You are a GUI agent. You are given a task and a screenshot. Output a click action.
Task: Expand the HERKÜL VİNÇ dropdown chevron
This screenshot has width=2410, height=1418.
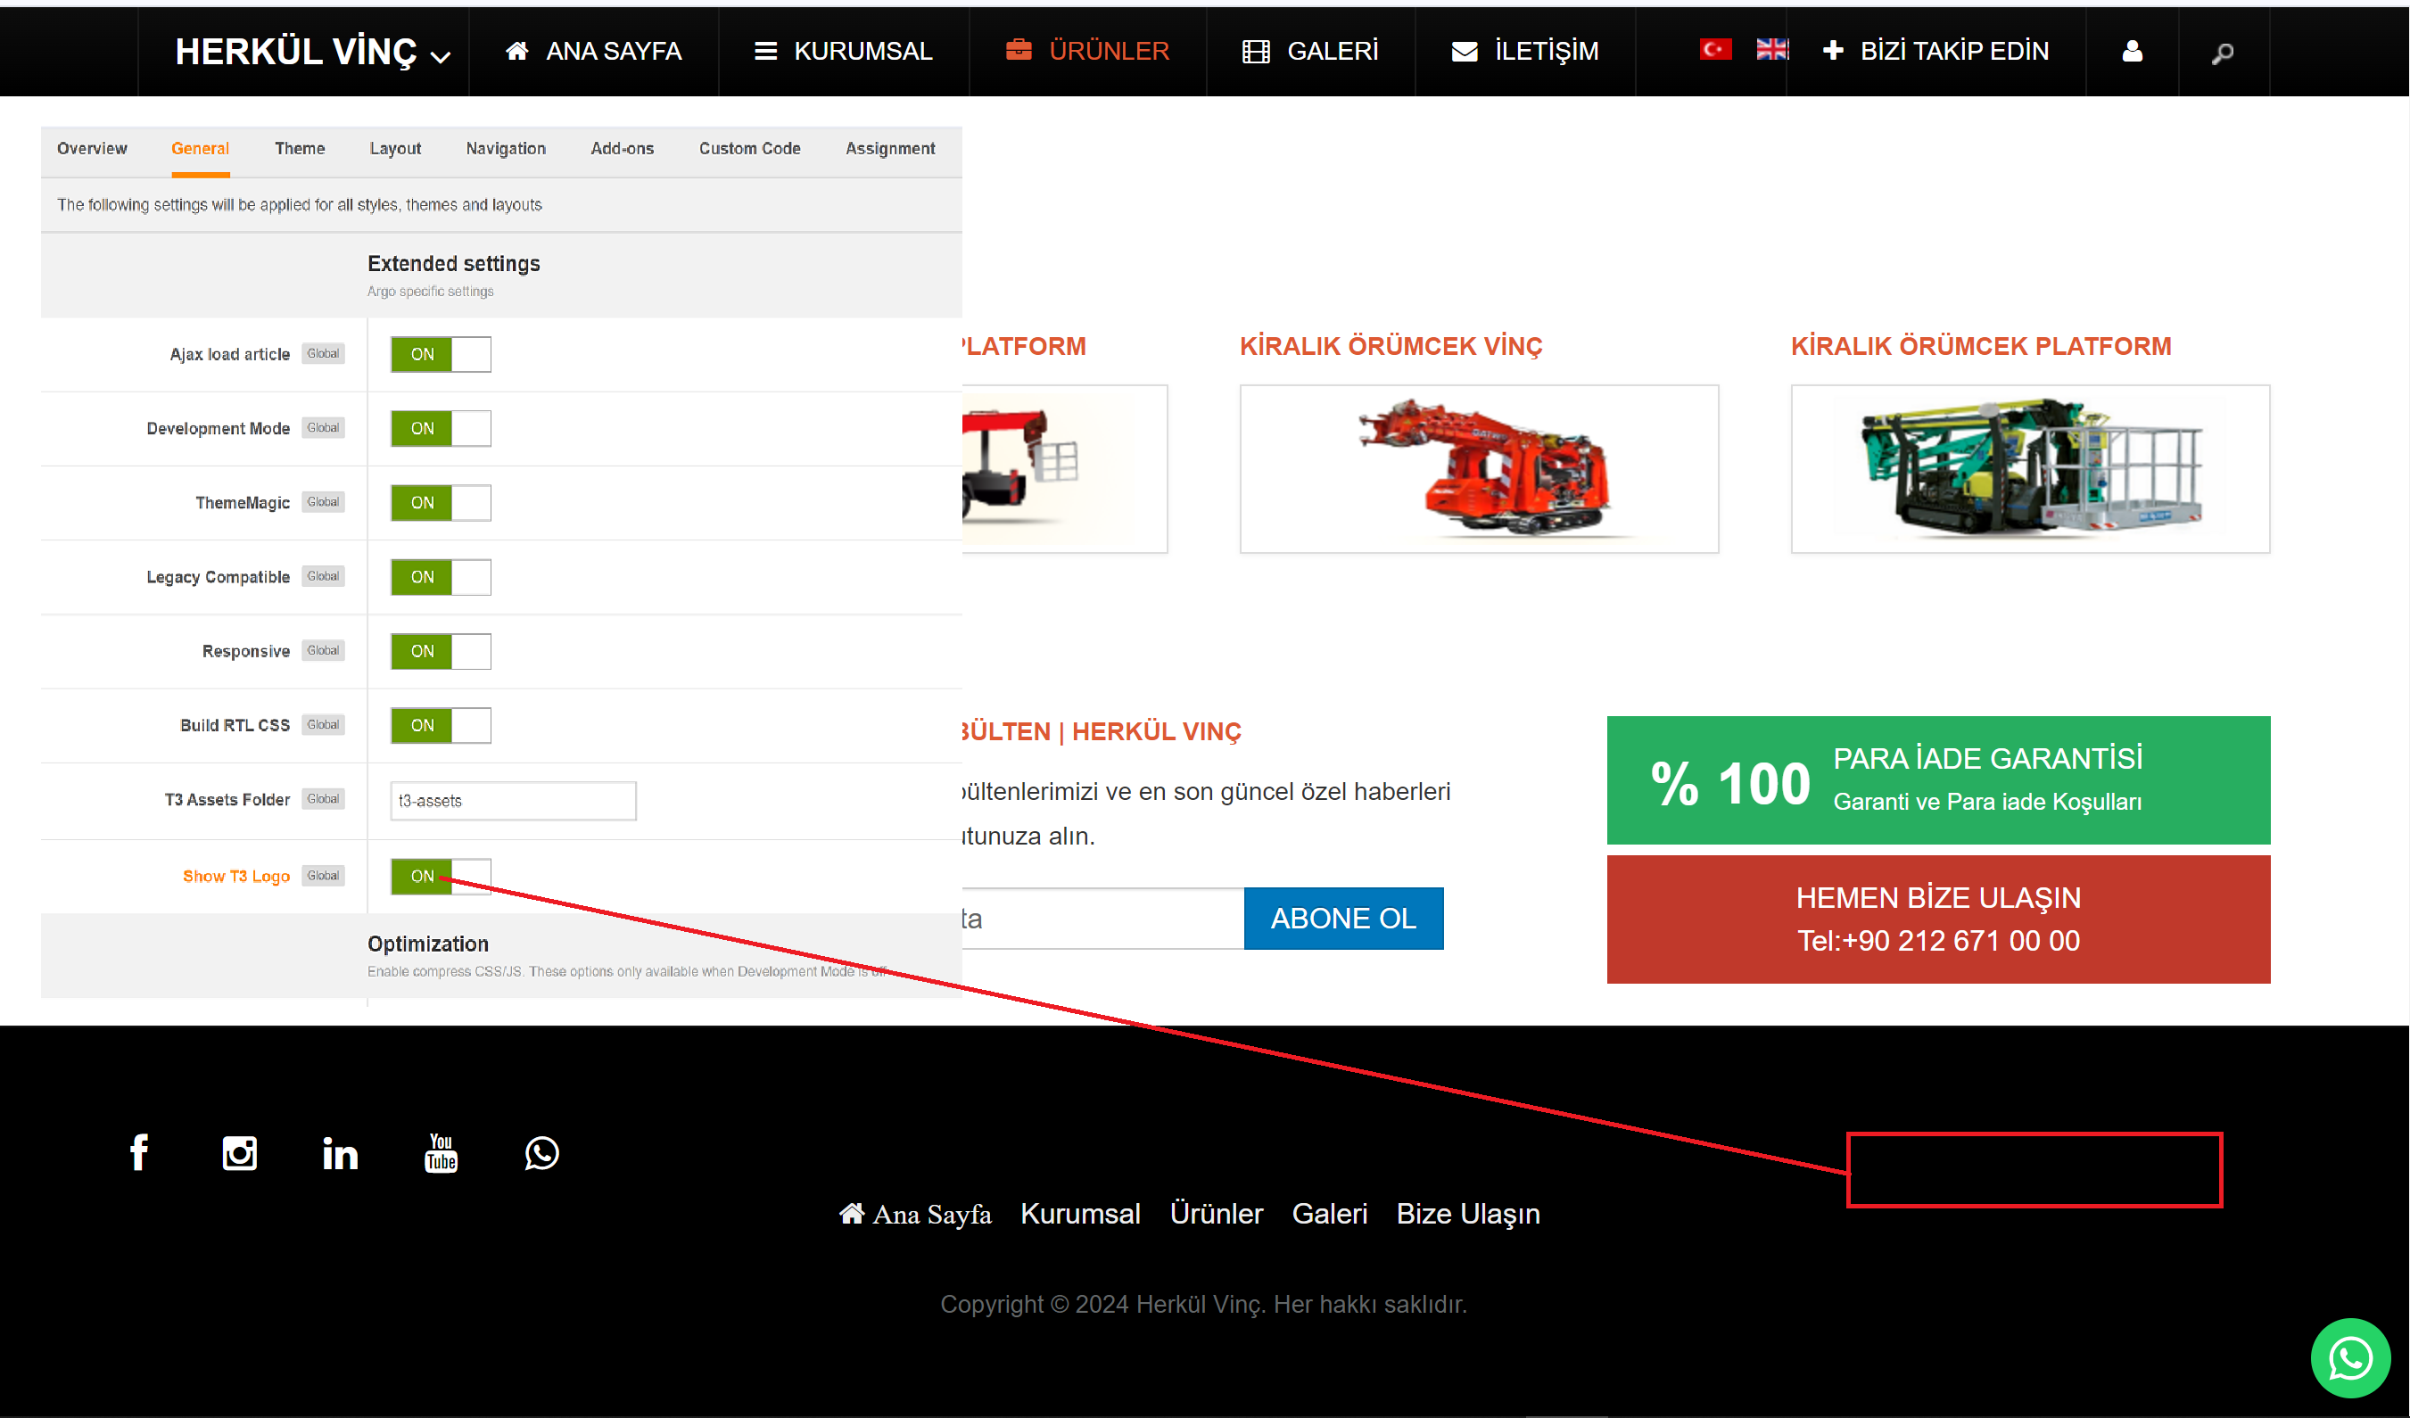tap(441, 57)
